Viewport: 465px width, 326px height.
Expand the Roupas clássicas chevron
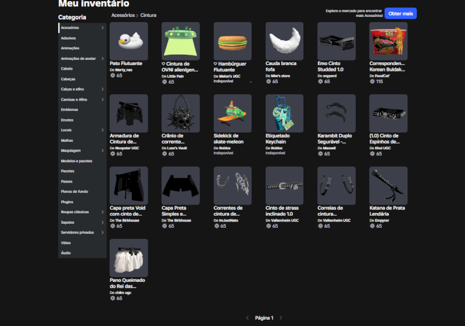(x=103, y=212)
